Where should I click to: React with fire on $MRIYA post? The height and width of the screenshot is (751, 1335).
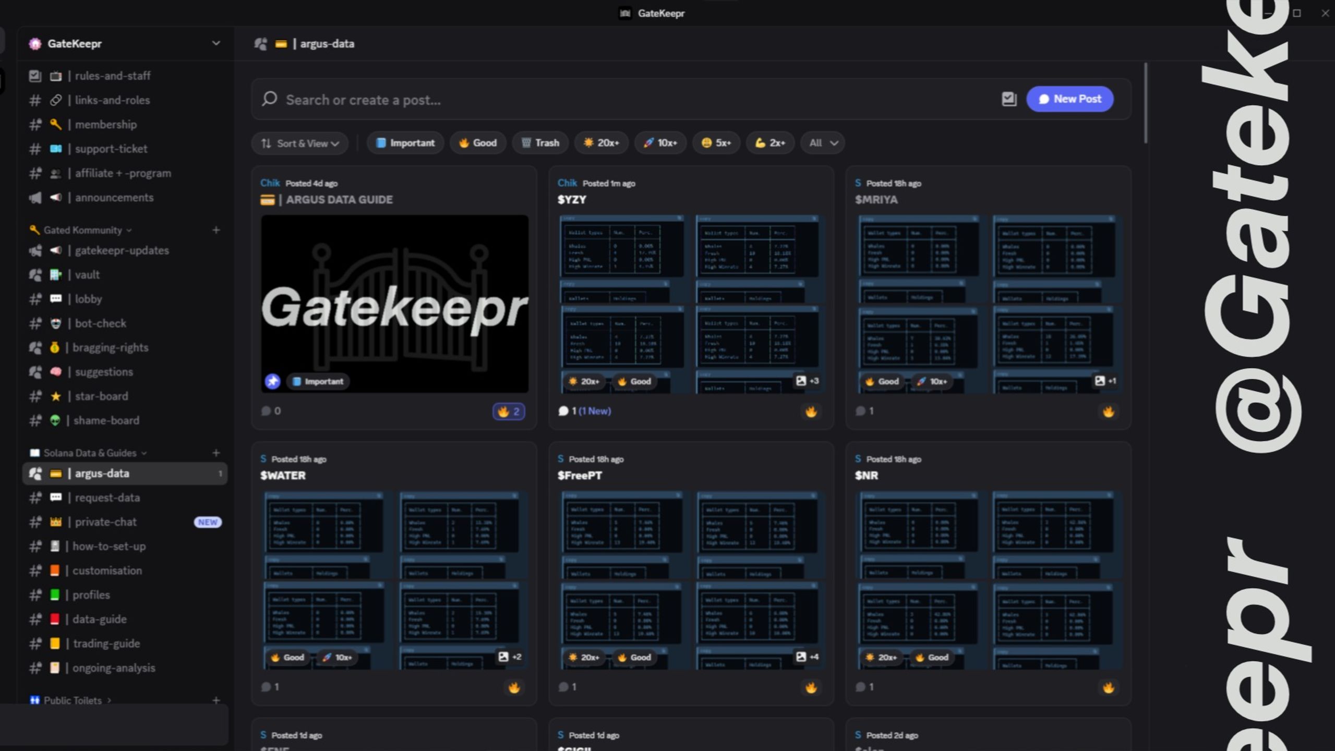tap(1108, 411)
